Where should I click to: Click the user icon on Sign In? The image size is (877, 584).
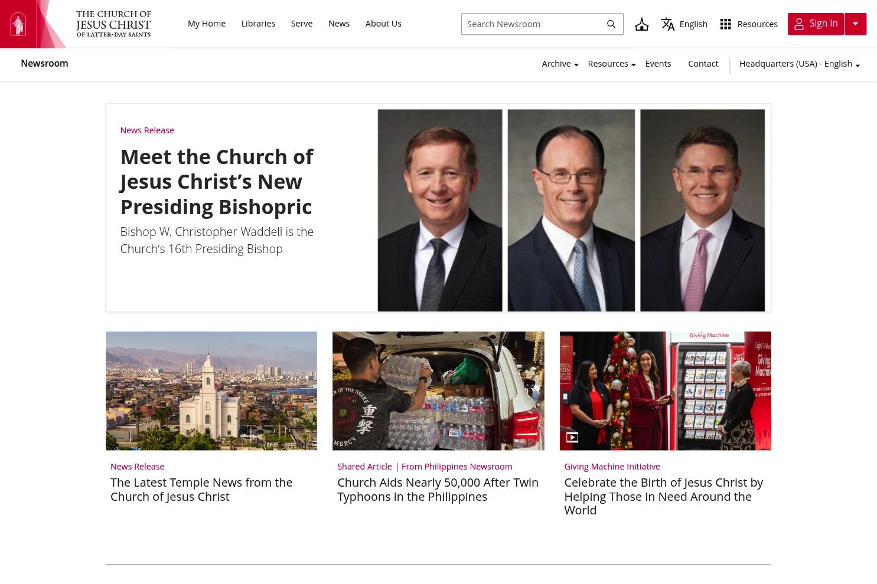click(799, 24)
